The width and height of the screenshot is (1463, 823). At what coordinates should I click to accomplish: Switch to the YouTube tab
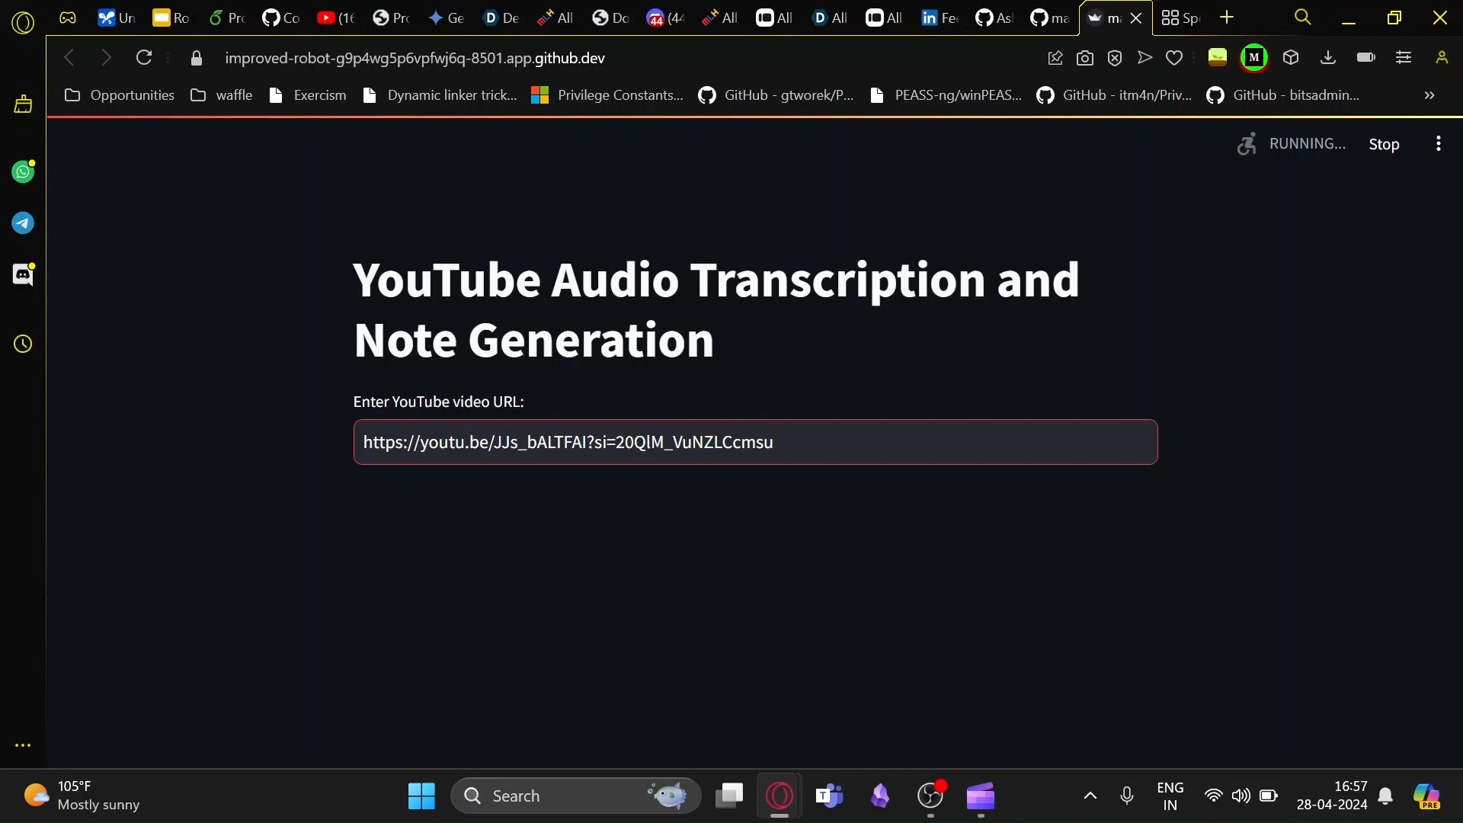pos(336,18)
